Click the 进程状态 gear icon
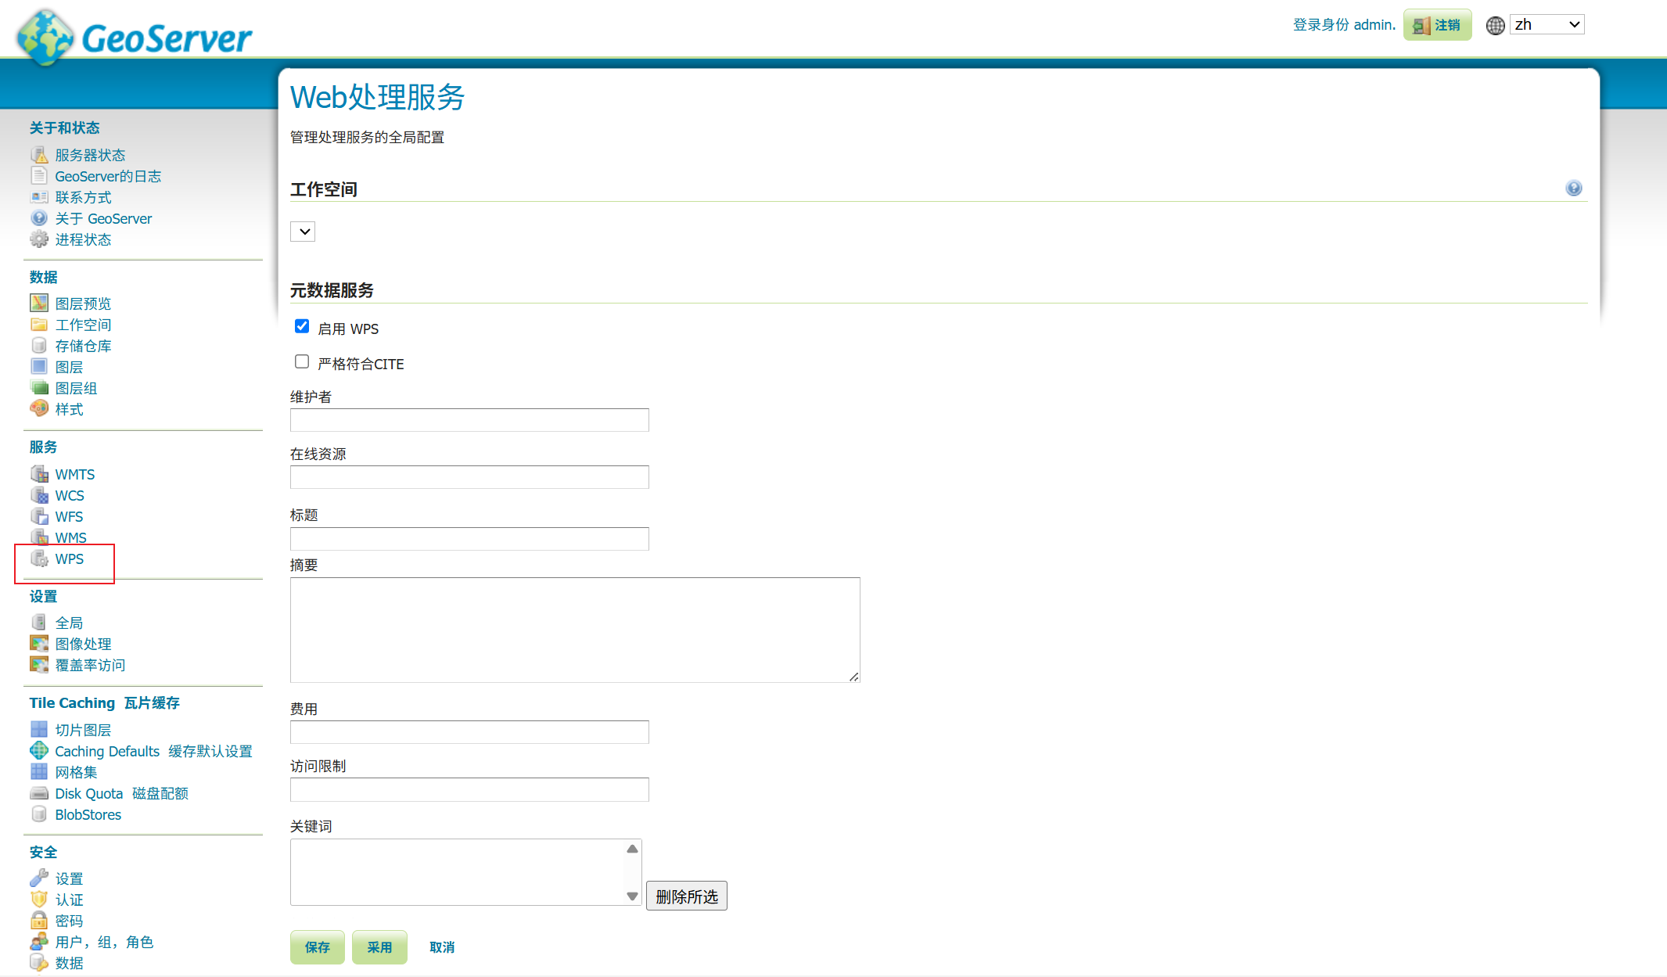This screenshot has width=1667, height=977. 39,239
